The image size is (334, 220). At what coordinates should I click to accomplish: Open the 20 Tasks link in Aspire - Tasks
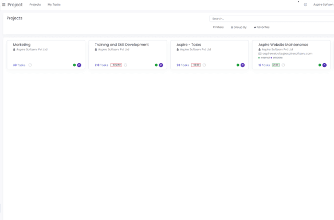(x=183, y=65)
